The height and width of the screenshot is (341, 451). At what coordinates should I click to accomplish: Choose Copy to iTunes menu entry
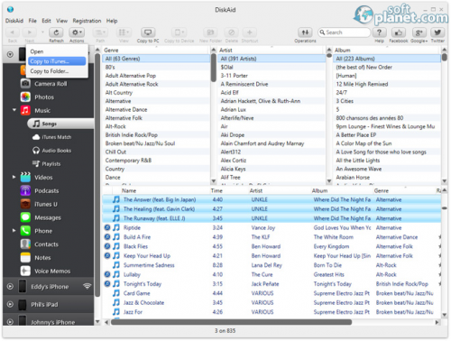[57, 61]
